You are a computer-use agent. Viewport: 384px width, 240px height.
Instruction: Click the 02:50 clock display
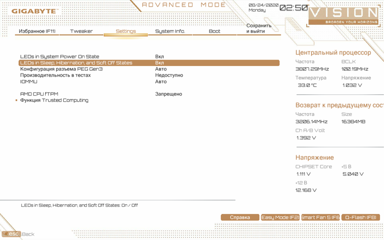pos(293,8)
